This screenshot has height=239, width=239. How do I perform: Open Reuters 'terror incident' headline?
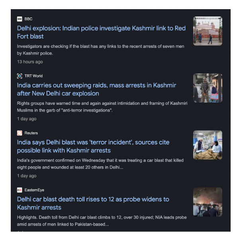tap(93, 146)
